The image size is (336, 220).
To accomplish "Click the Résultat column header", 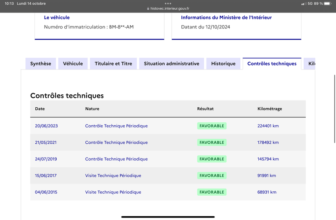I will pyautogui.click(x=205, y=109).
